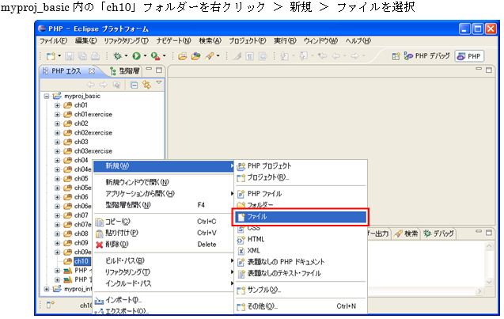Expand the ch01 folder tree node
The width and height of the screenshot is (504, 319).
point(57,105)
